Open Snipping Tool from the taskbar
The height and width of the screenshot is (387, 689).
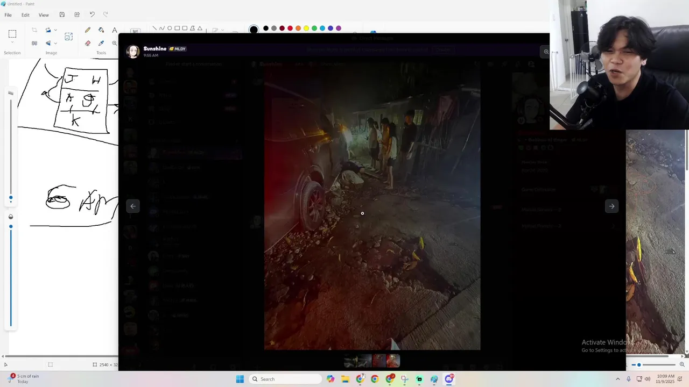coord(404,379)
